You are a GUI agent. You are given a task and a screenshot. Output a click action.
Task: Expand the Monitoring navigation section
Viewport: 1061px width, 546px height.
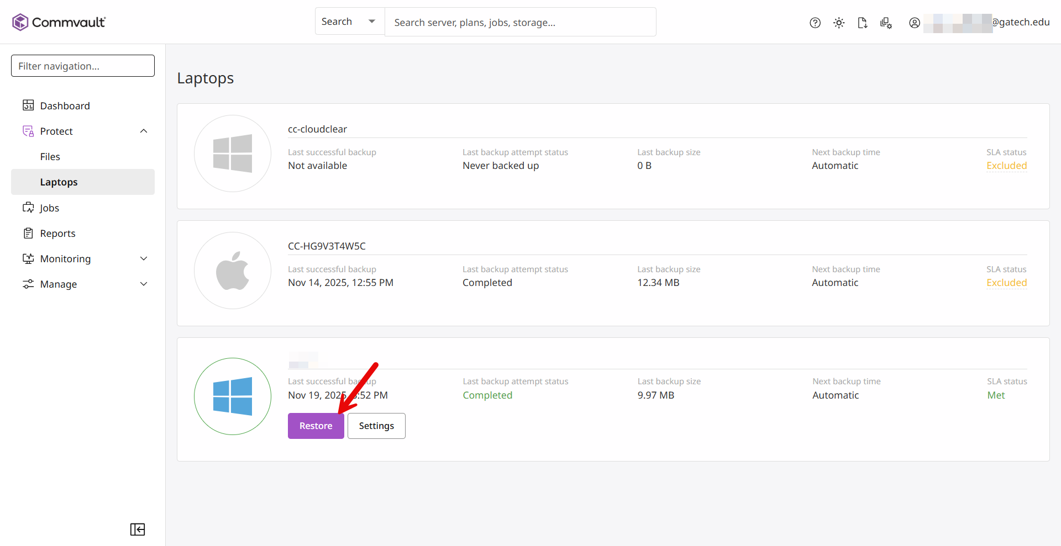point(144,259)
